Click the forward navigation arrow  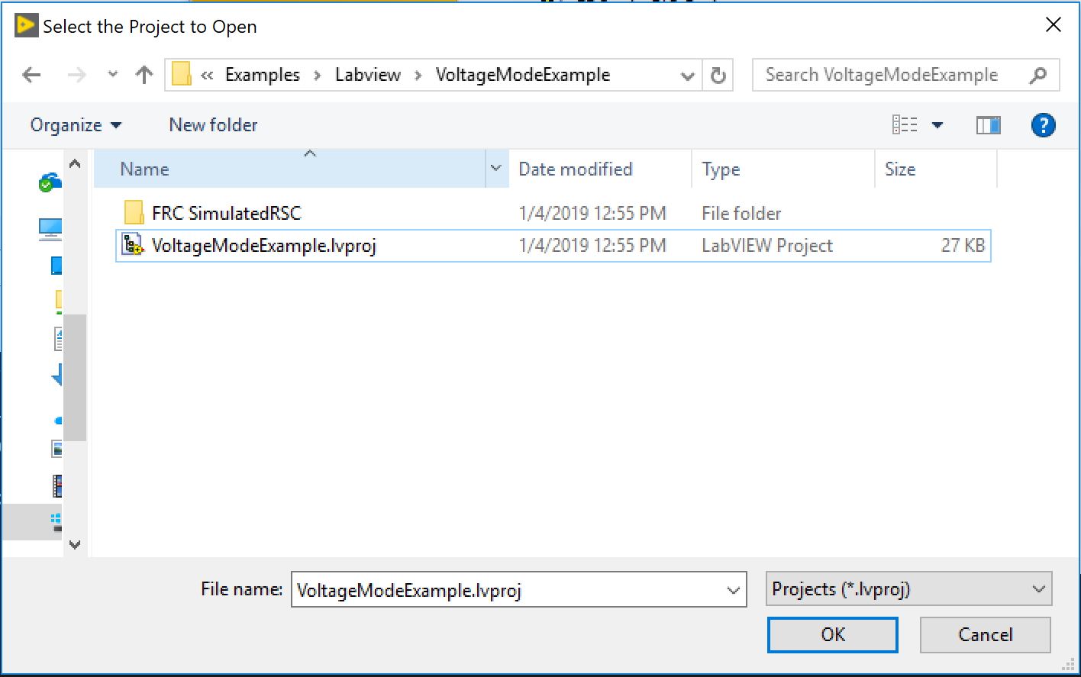pyautogui.click(x=76, y=75)
